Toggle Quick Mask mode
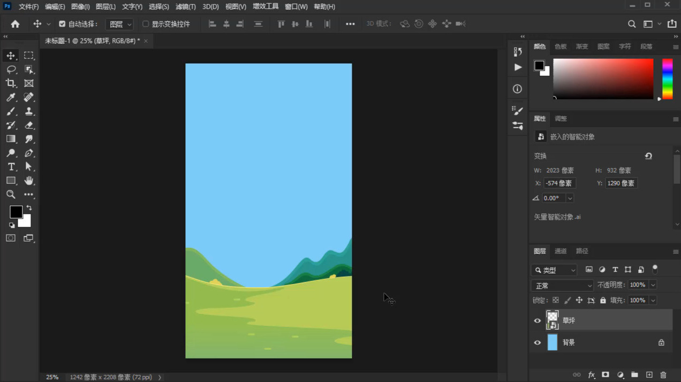Image resolution: width=681 pixels, height=382 pixels. pyautogui.click(x=11, y=238)
